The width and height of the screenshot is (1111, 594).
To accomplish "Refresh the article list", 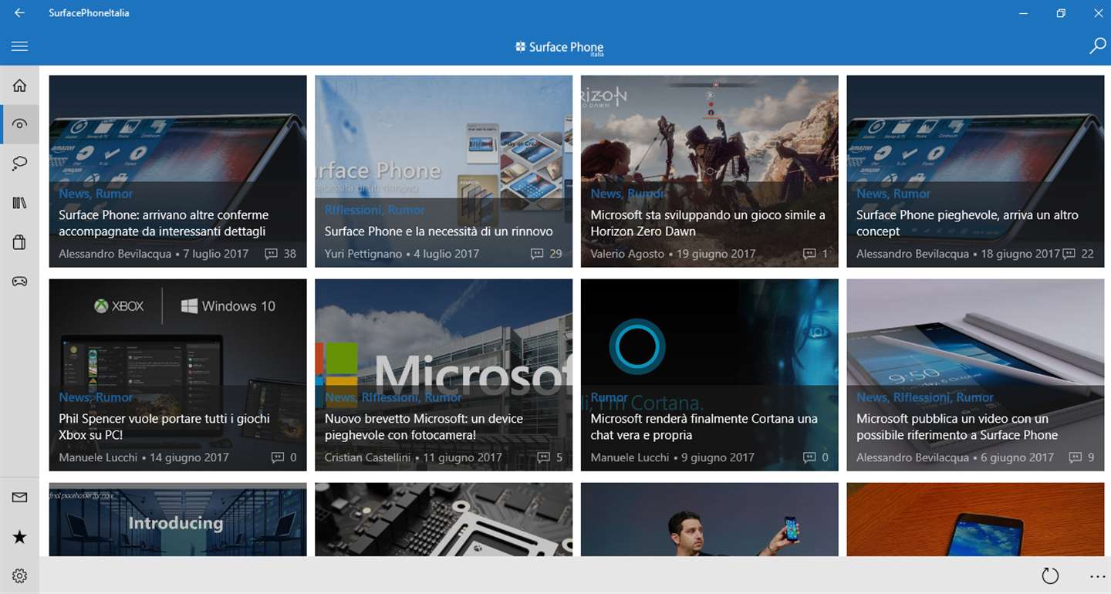I will pos(1050,575).
